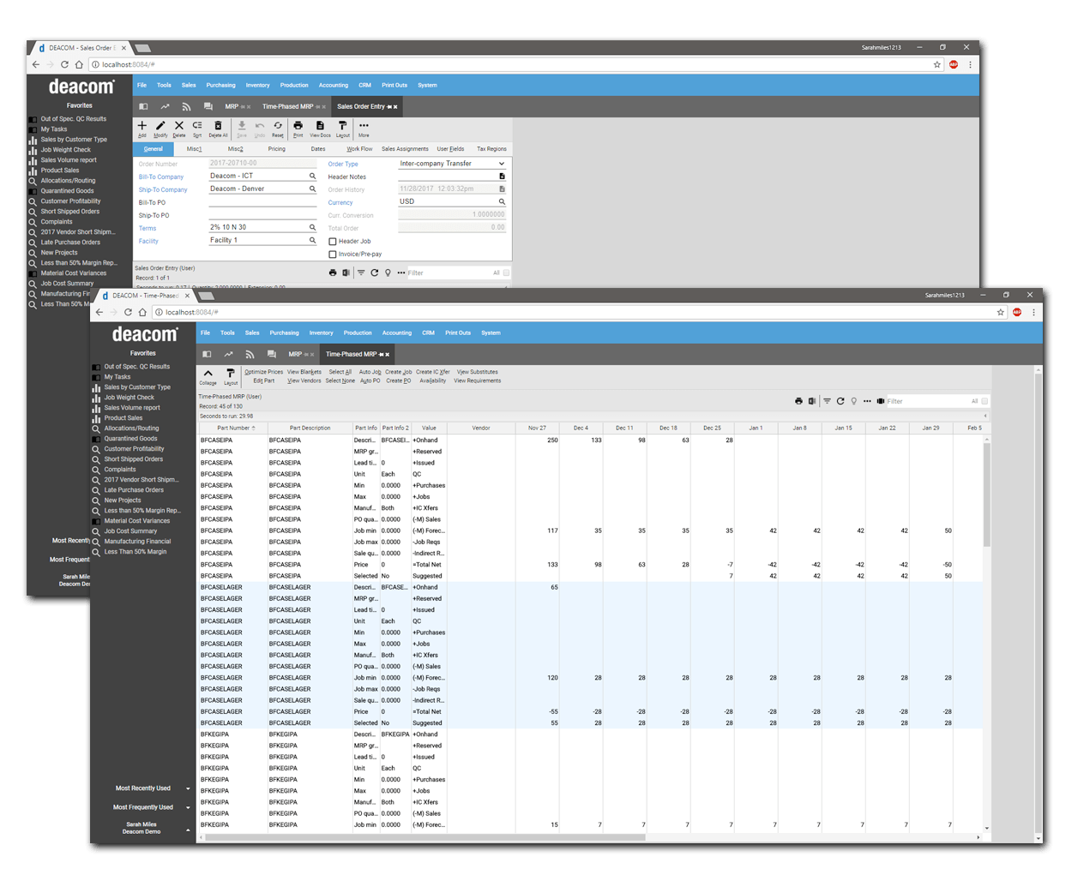
Task: Click RSS feed icon in Time-Phased MRP window
Action: (250, 354)
